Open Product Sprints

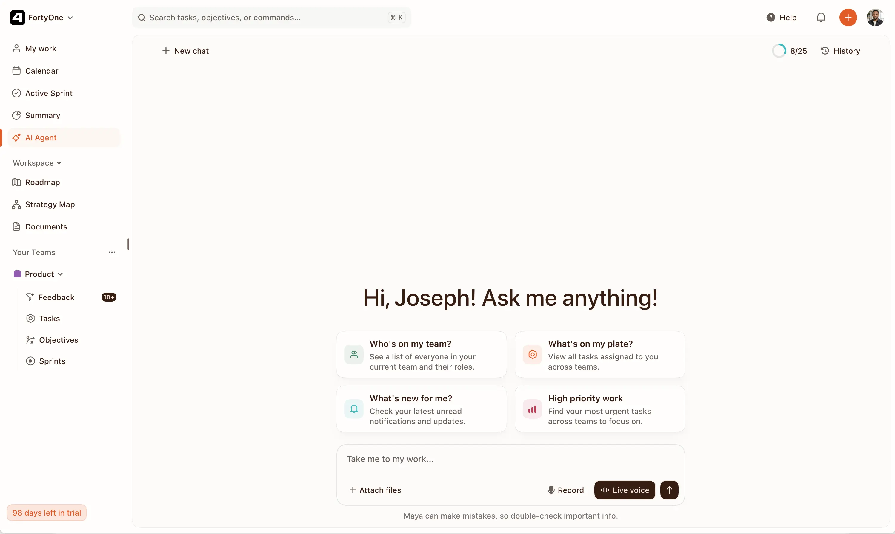[x=71, y=361]
